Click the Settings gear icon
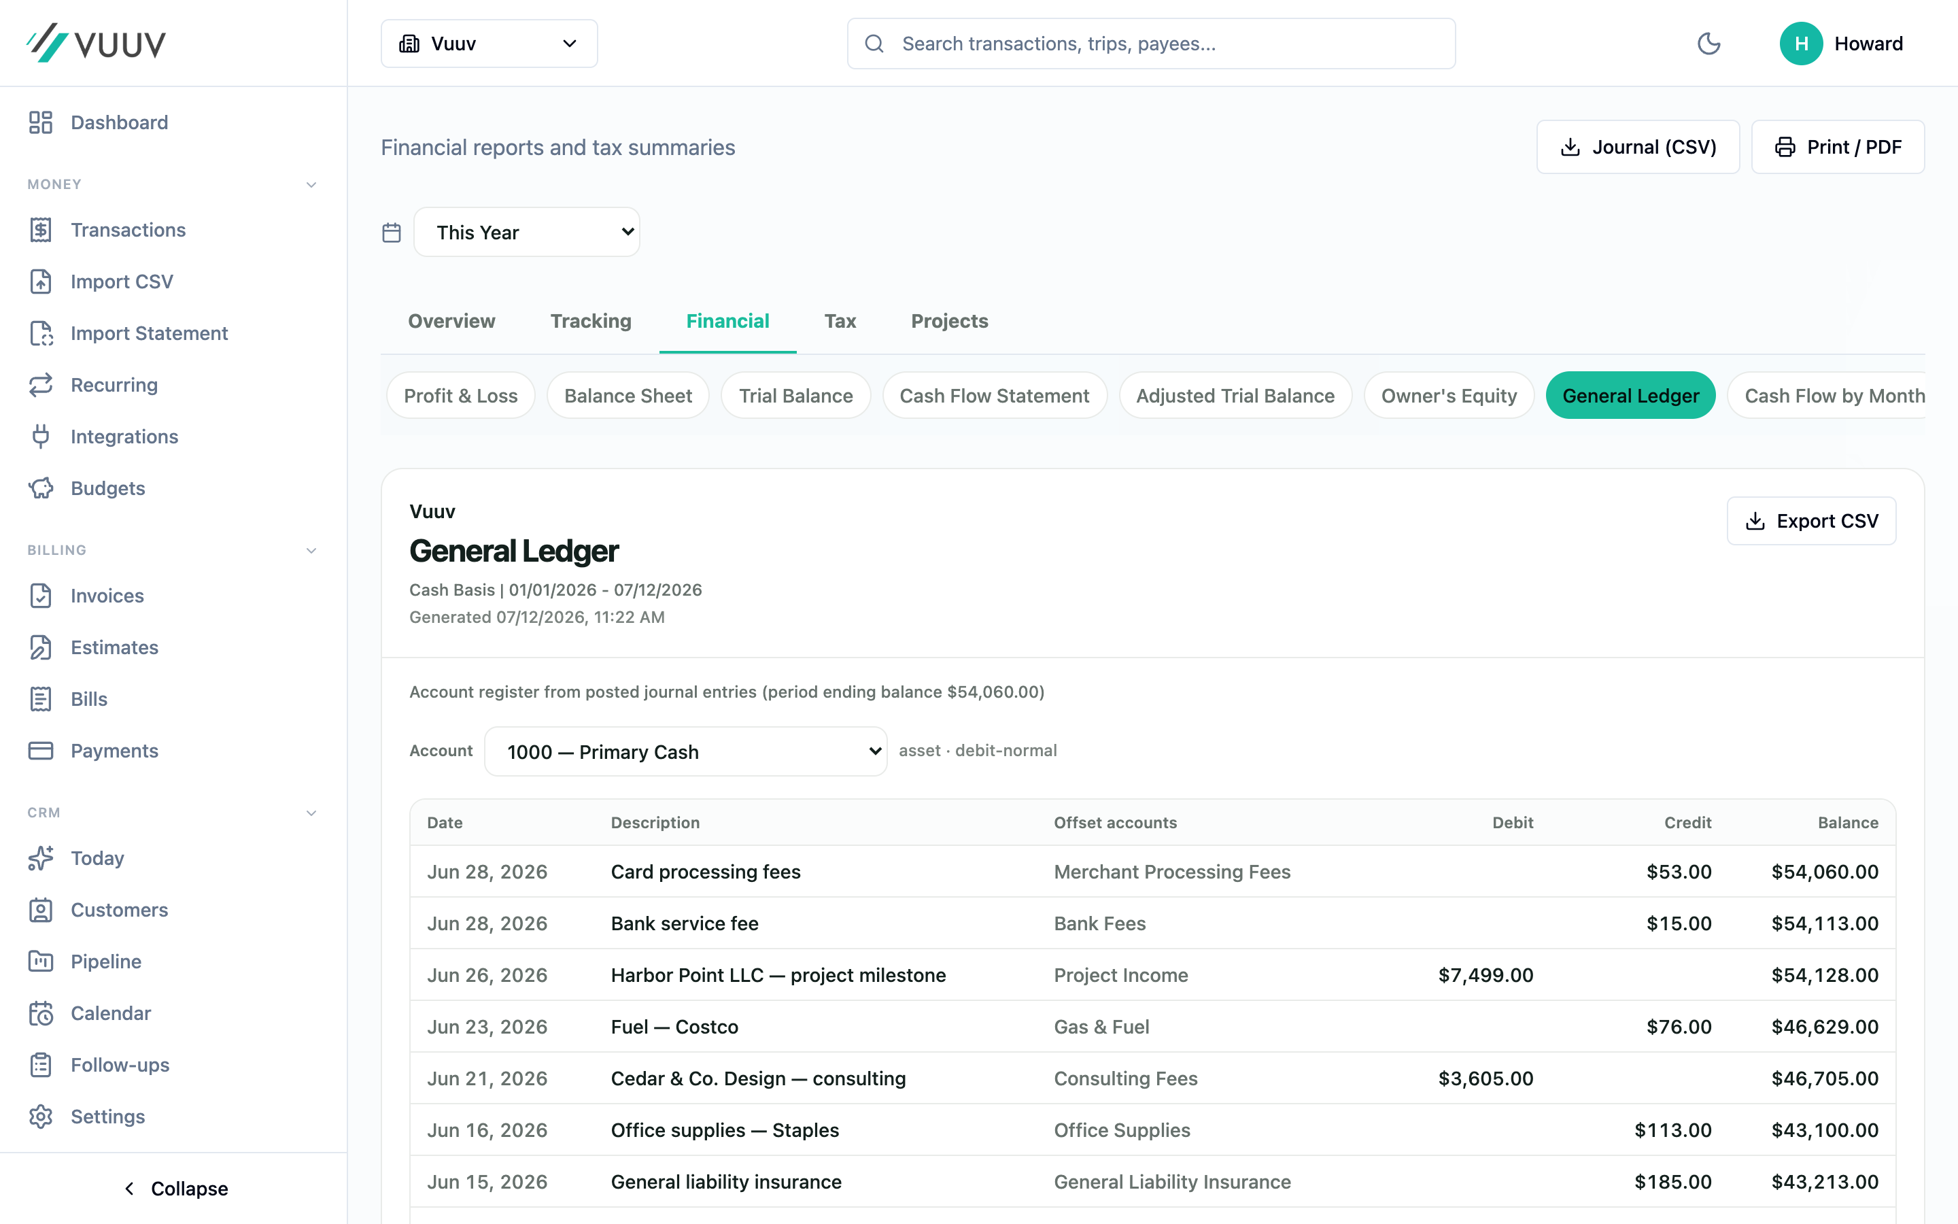The image size is (1958, 1224). click(41, 1117)
